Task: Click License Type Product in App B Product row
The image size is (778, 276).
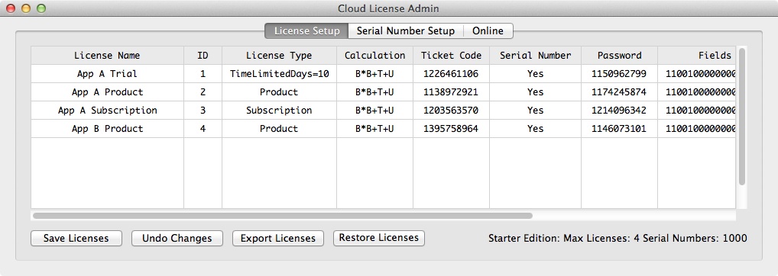Action: pos(279,129)
